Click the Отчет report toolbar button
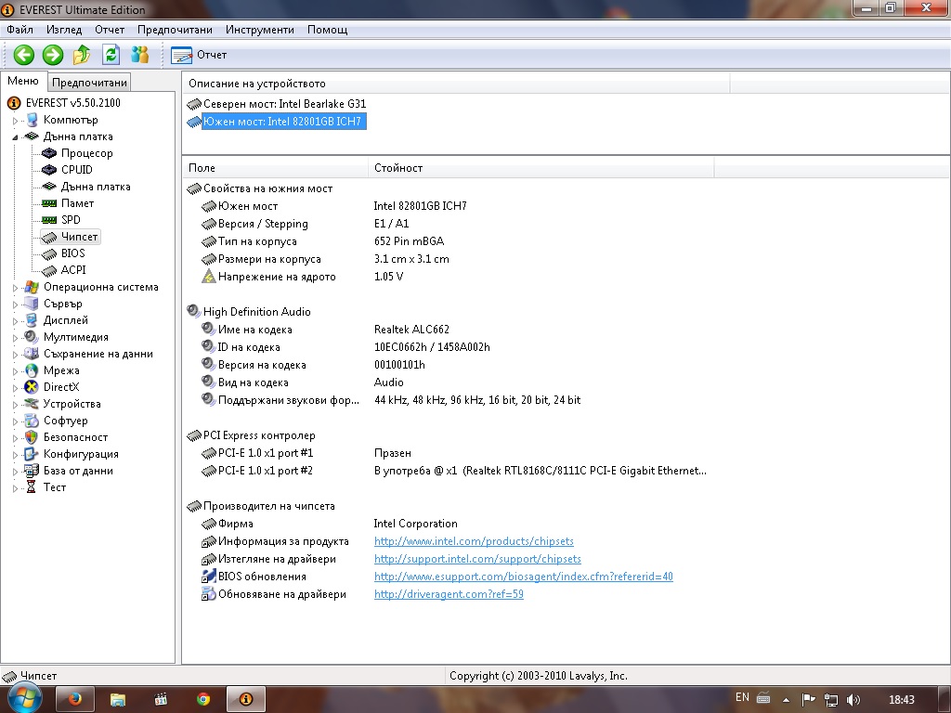This screenshot has width=951, height=713. (x=199, y=55)
